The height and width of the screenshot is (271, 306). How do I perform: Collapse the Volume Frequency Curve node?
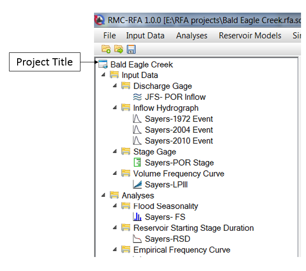115,173
